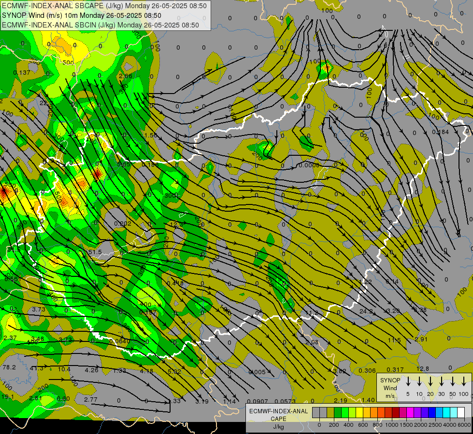Click map value '19.1'
The height and width of the screenshot is (434, 473).
[x=8, y=397]
